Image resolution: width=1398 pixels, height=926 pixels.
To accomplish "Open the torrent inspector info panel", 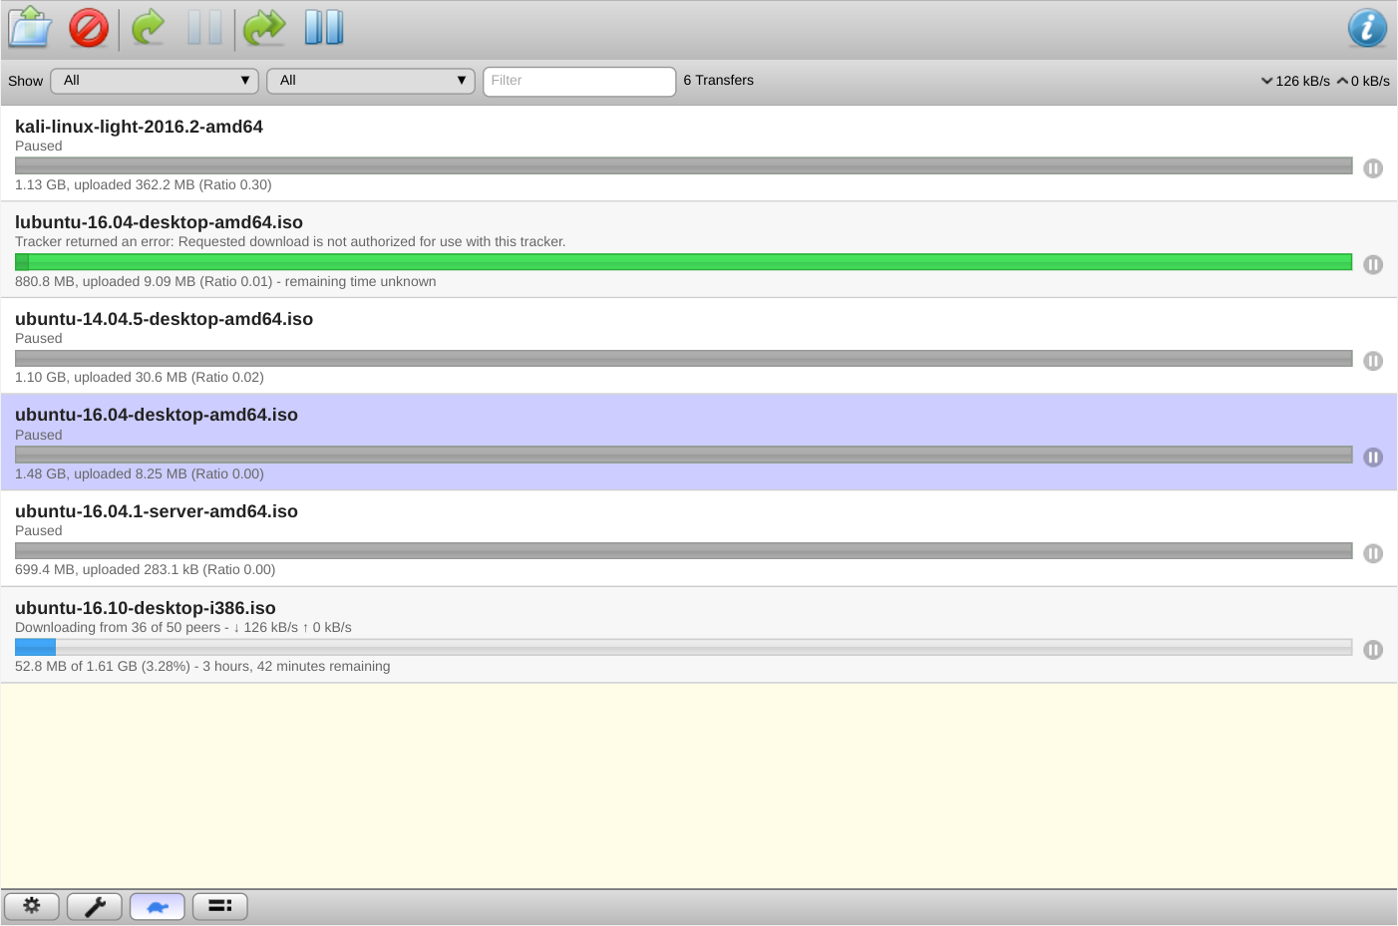I will click(1366, 28).
